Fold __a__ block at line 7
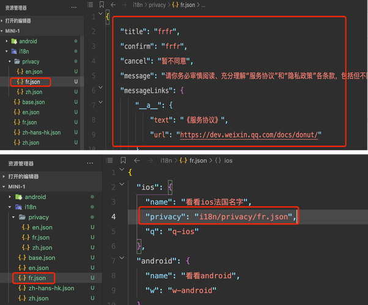Viewport: 368px width, 305px height. (x=100, y=102)
